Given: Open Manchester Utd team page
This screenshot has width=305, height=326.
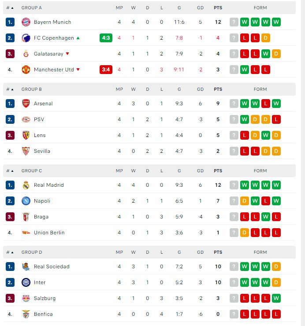Looking at the screenshot, I should (x=54, y=70).
